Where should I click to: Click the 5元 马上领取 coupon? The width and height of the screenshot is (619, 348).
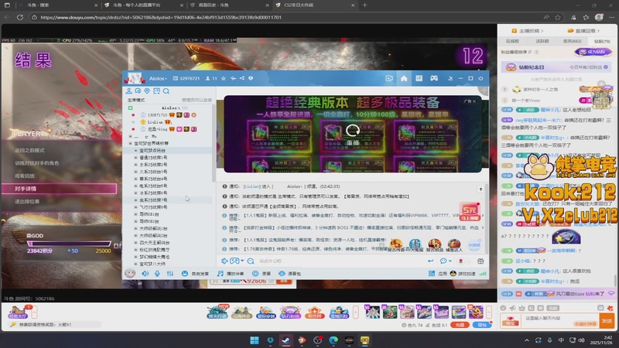tap(470, 211)
